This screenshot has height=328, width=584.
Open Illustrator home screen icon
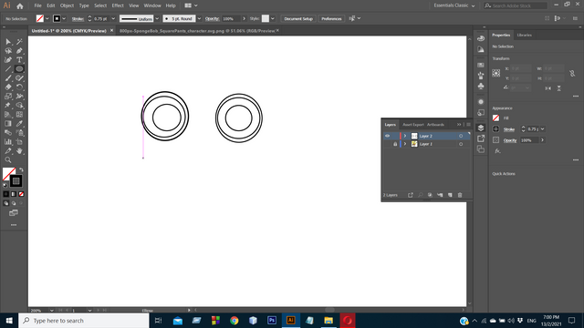click(x=20, y=5)
